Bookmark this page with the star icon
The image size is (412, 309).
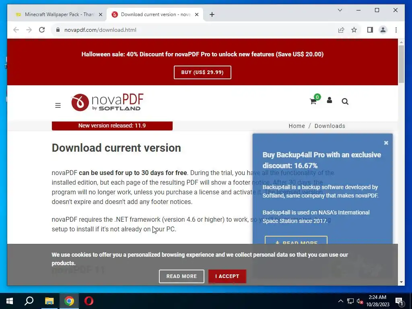354,30
